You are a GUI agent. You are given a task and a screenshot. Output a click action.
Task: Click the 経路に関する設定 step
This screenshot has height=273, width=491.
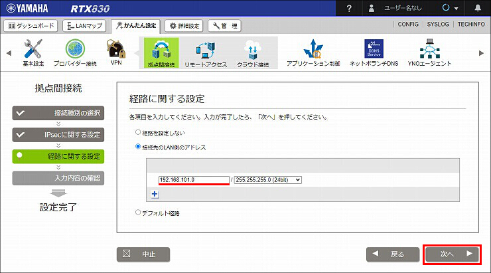pyautogui.click(x=58, y=156)
